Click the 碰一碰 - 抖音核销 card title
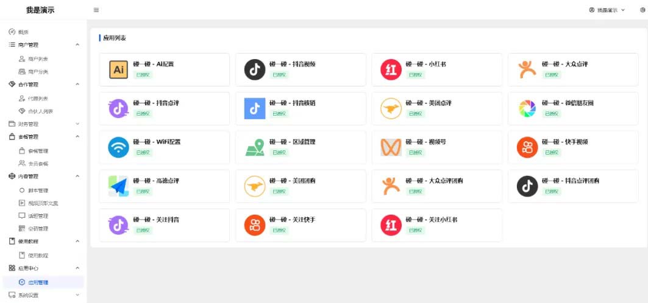Image resolution: width=648 pixels, height=303 pixels. point(293,103)
